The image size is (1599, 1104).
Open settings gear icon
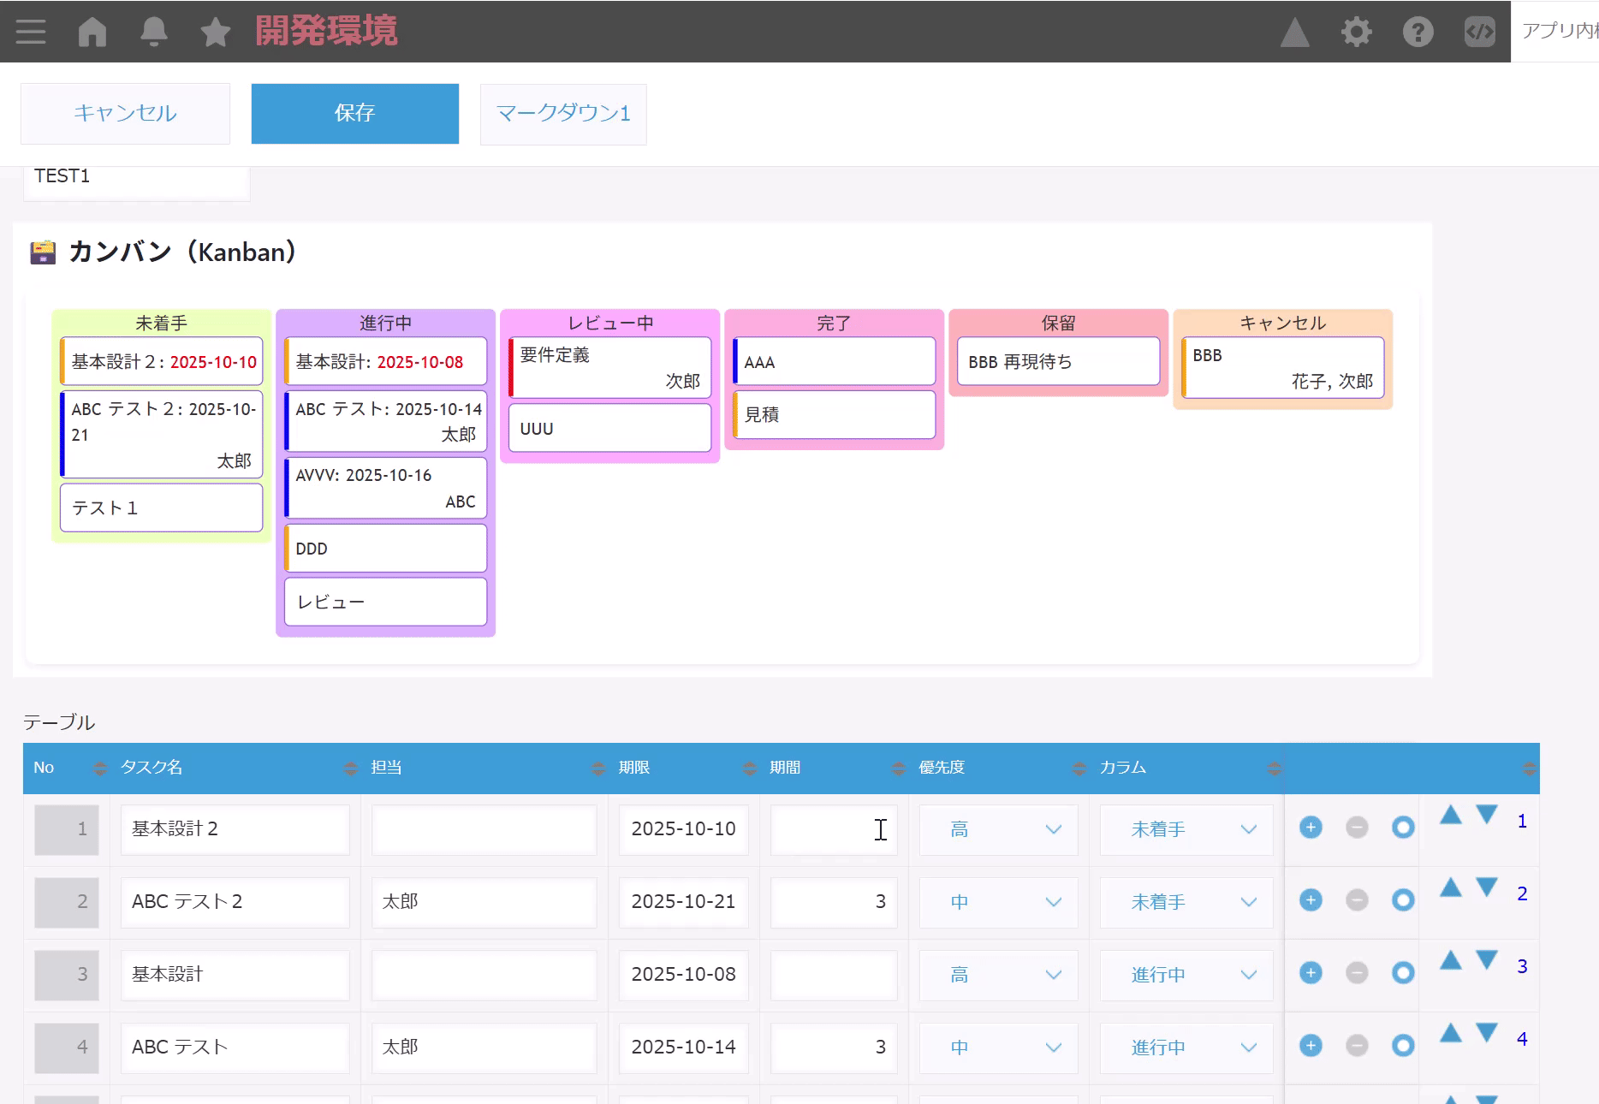coord(1357,33)
